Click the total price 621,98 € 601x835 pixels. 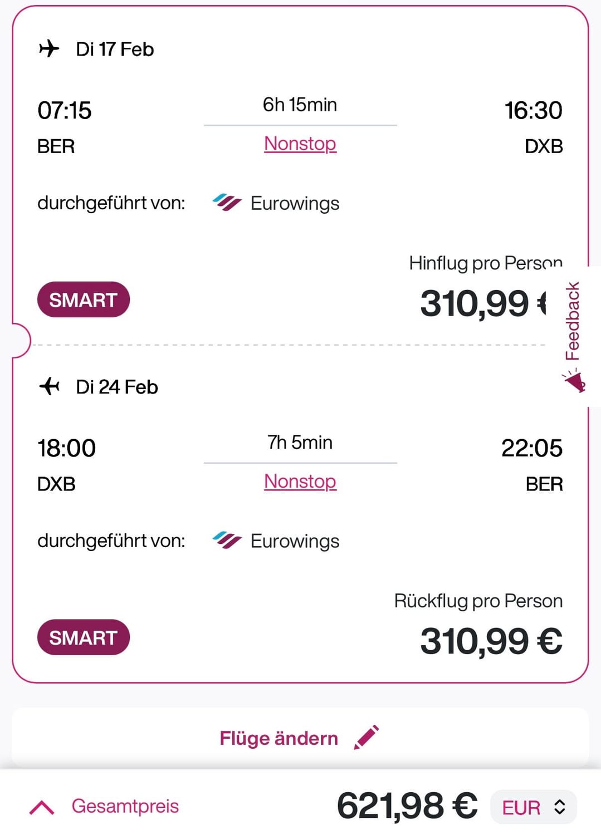[x=407, y=806]
